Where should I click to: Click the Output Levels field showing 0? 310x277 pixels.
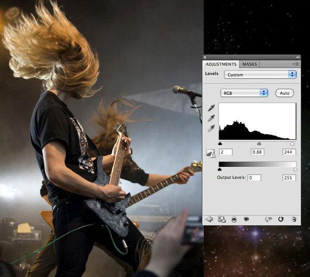tap(254, 177)
